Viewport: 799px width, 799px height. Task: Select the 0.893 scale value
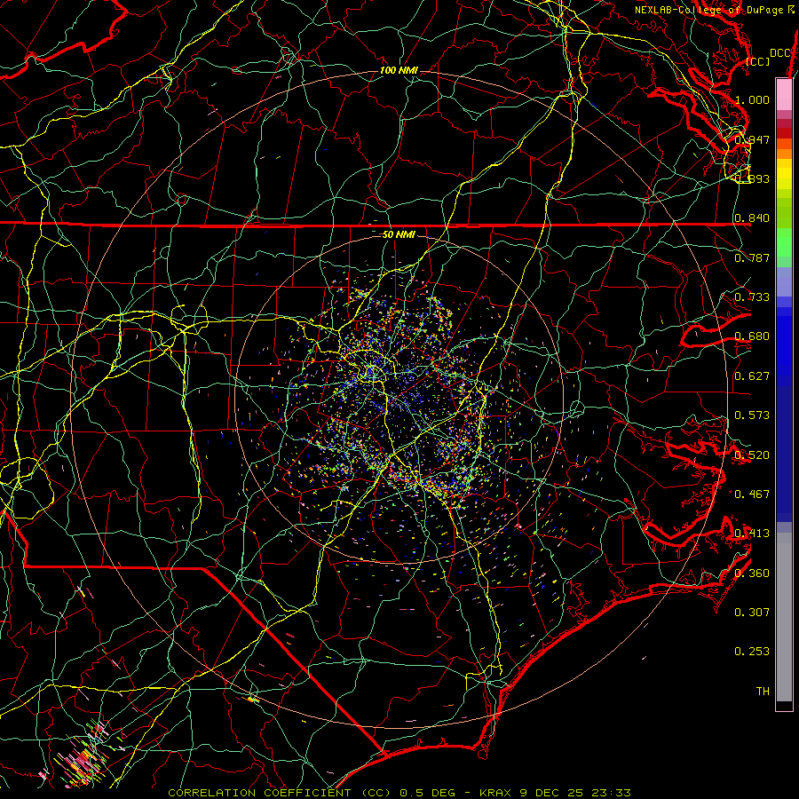tap(752, 178)
